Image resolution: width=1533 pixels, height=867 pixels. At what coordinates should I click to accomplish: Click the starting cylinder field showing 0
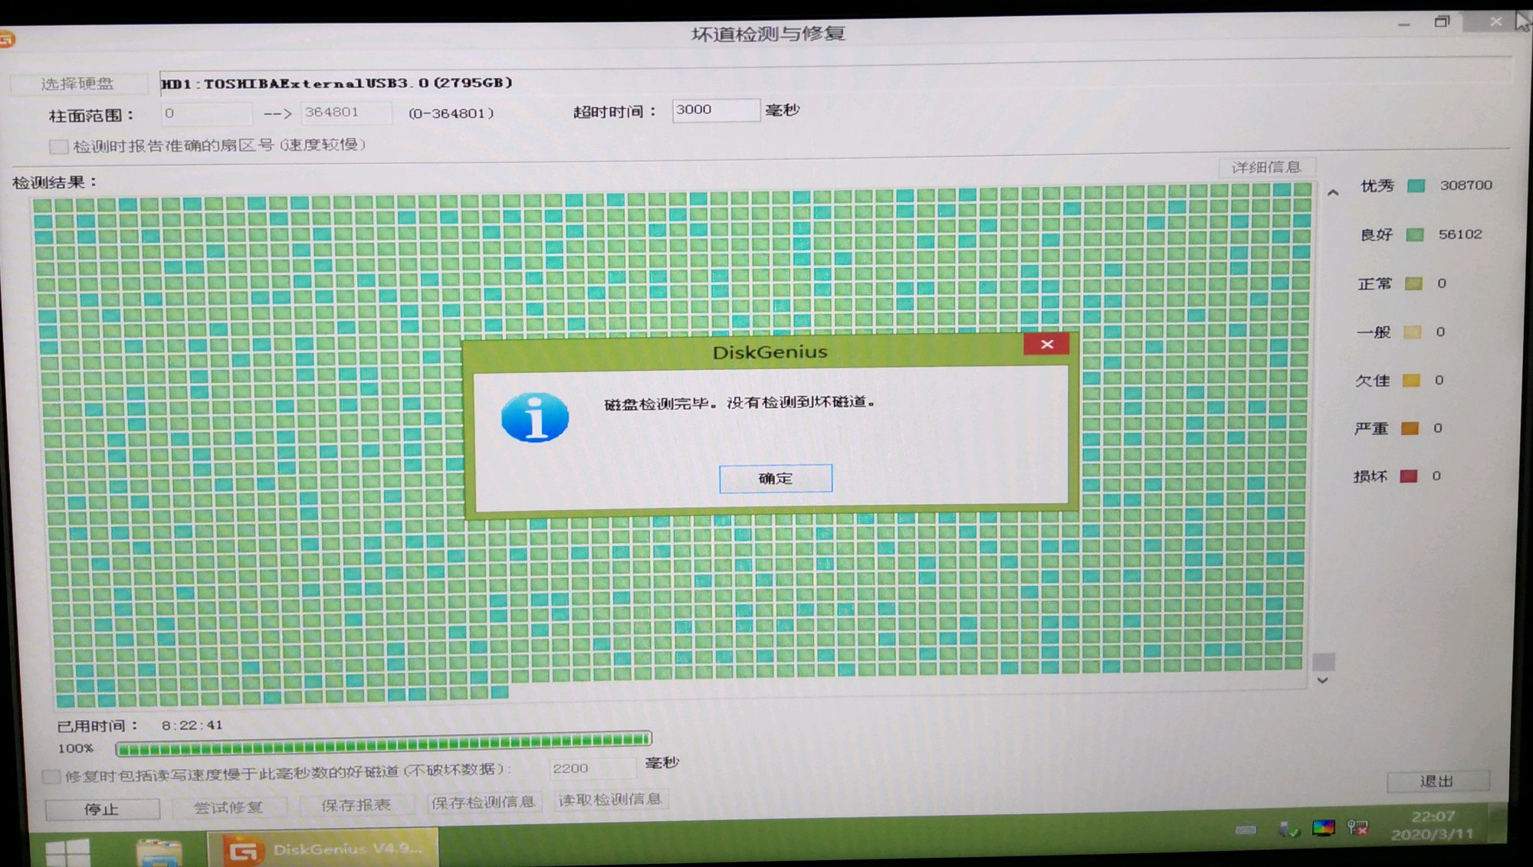point(206,113)
